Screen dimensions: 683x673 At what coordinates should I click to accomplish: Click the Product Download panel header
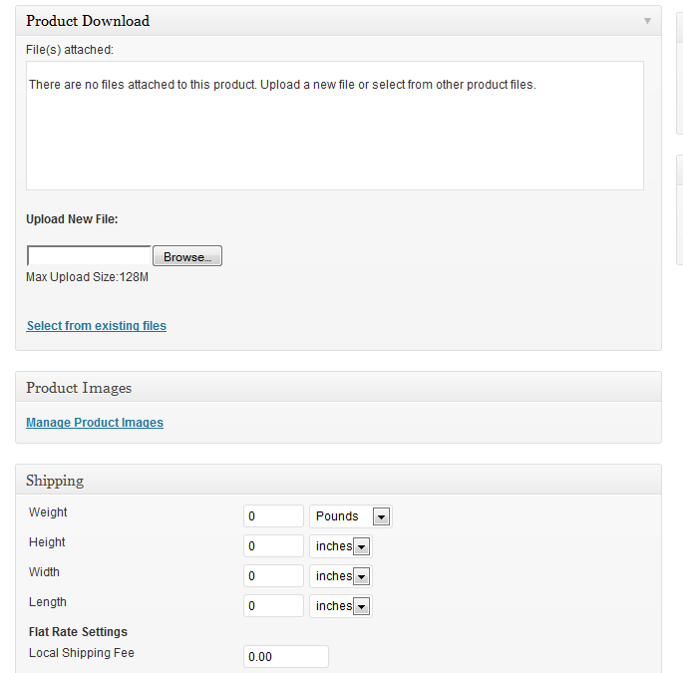coord(299,21)
